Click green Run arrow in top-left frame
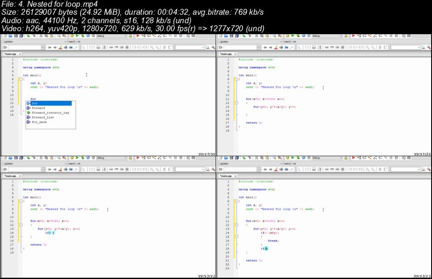Viewport: 432px width, 279px height. coord(77,36)
